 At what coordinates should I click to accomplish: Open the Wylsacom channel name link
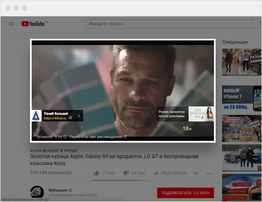click(58, 190)
